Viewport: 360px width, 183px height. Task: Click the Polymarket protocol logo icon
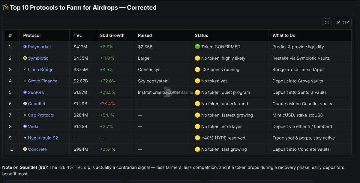coord(25,47)
